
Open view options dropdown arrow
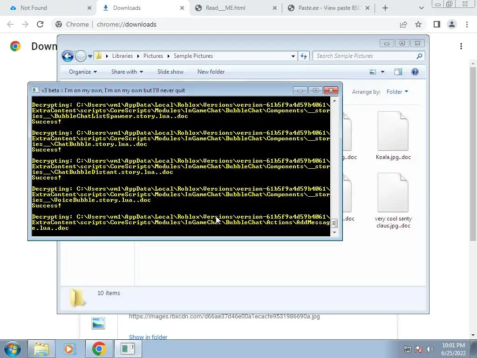[x=383, y=72]
